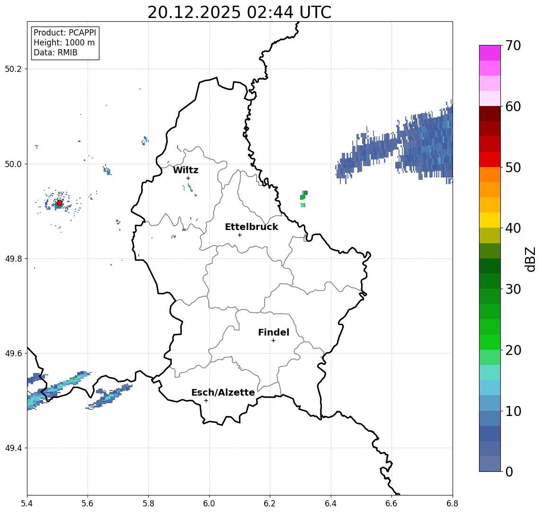Click the Product: PCAPPI info line
The width and height of the screenshot is (542, 513).
65,33
